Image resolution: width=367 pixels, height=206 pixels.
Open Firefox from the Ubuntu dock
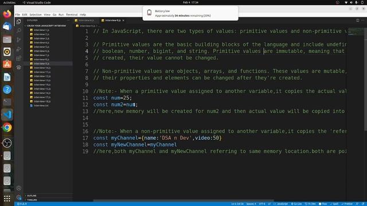tap(7, 14)
